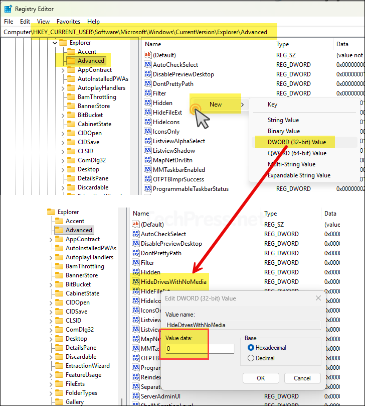The height and width of the screenshot is (406, 365).
Task: Expand the FolderTypes key chevron
Action: point(51,393)
